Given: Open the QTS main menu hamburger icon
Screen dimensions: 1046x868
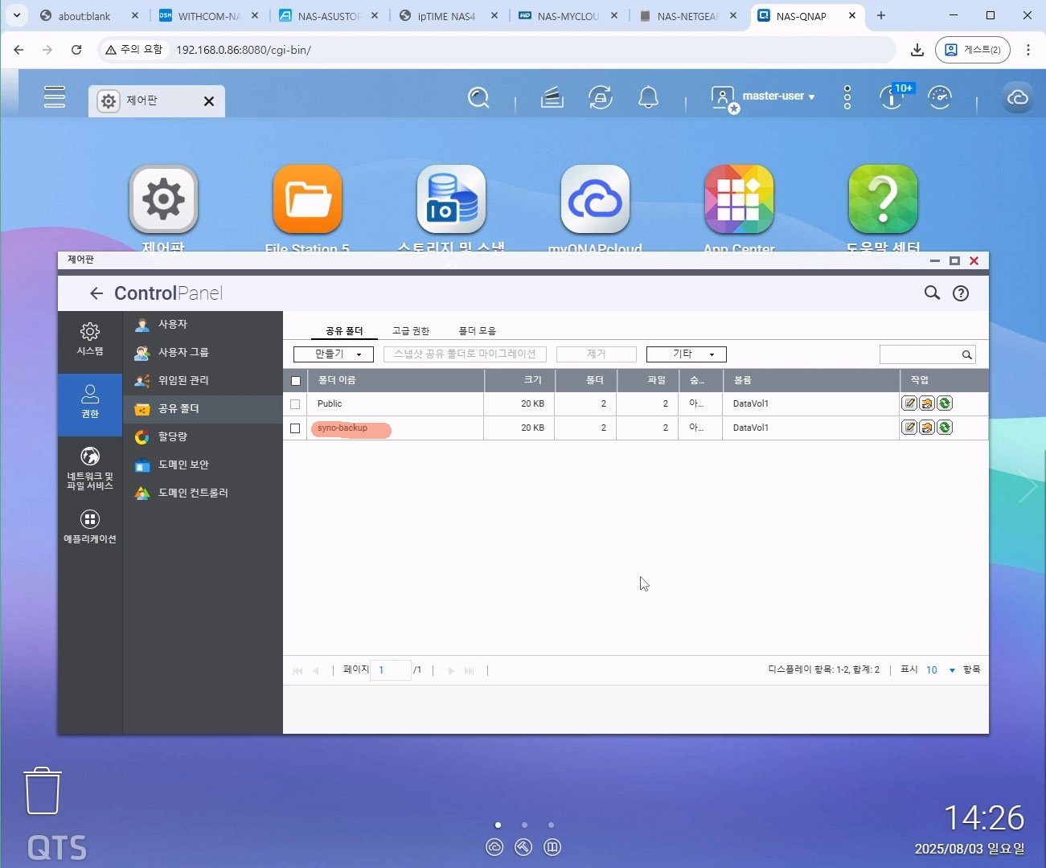Looking at the screenshot, I should pos(55,97).
